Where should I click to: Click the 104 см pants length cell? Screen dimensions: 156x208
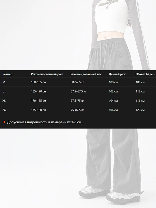click(113, 101)
